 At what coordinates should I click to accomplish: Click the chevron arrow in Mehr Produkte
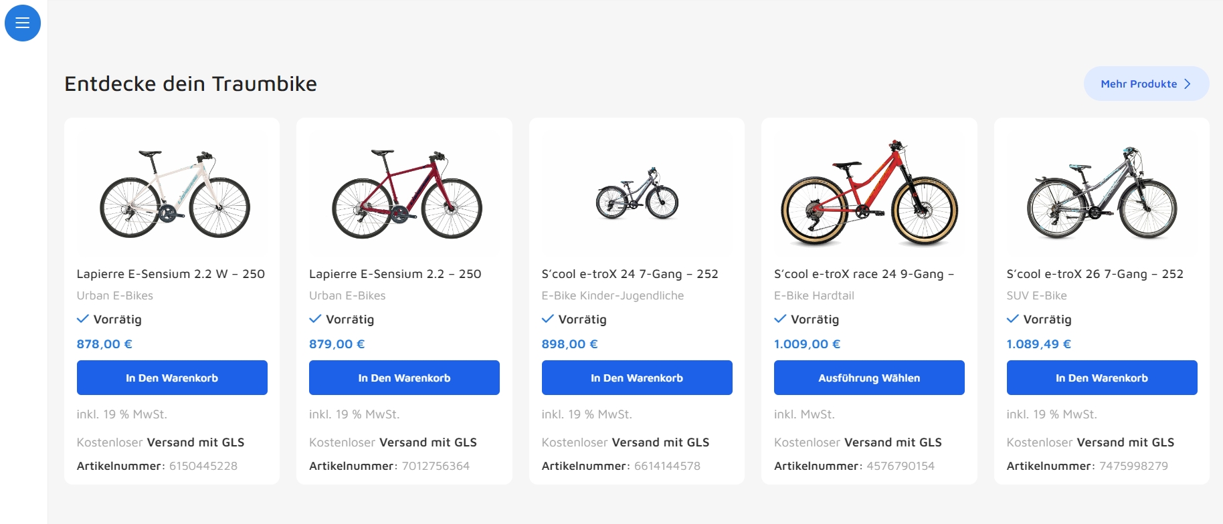click(1188, 84)
